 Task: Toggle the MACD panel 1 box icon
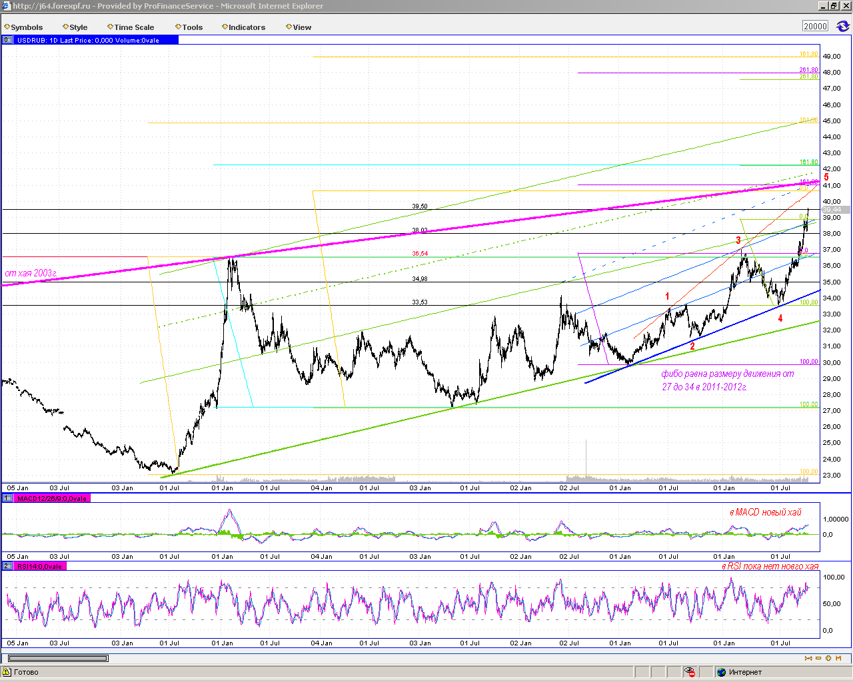point(8,498)
